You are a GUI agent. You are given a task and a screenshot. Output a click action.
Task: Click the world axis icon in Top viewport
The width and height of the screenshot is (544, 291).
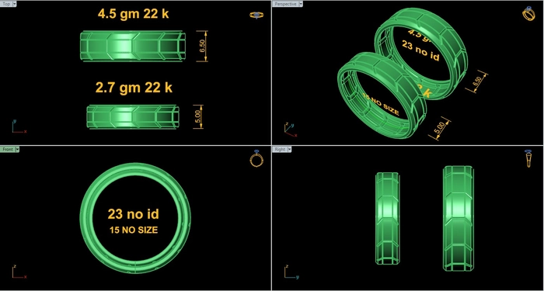[19, 127]
